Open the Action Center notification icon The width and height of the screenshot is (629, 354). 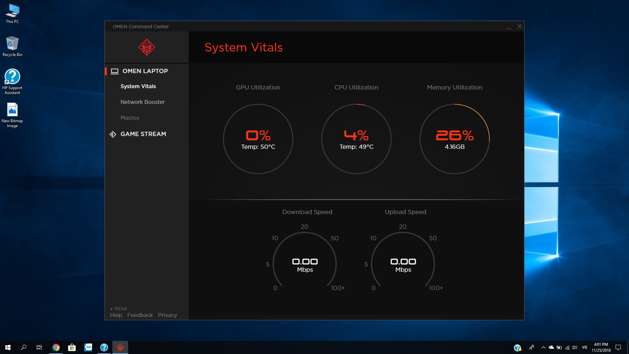[x=618, y=347]
